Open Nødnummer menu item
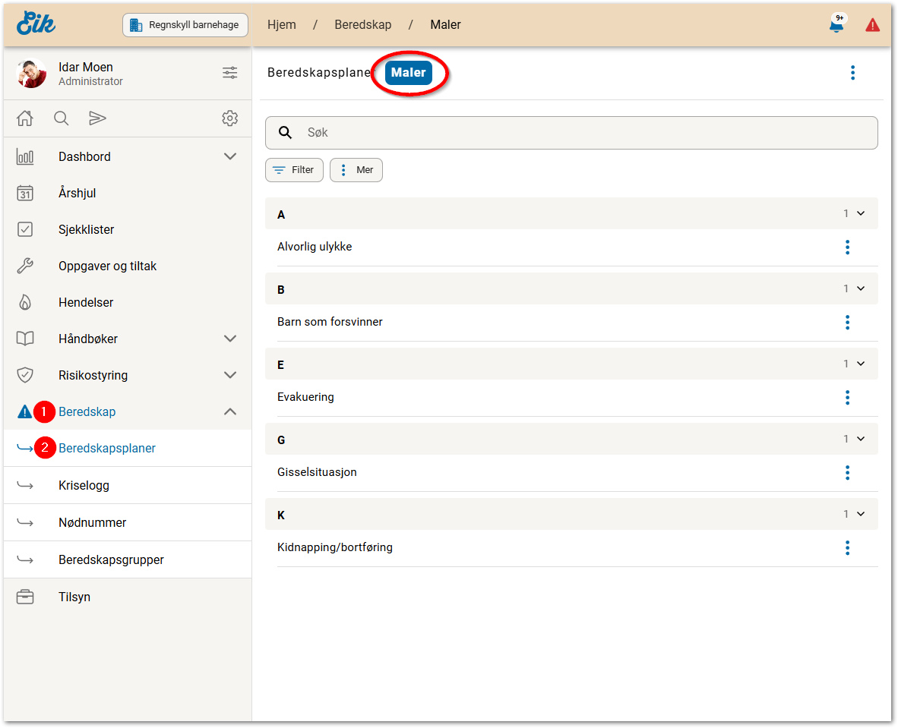 tap(92, 522)
